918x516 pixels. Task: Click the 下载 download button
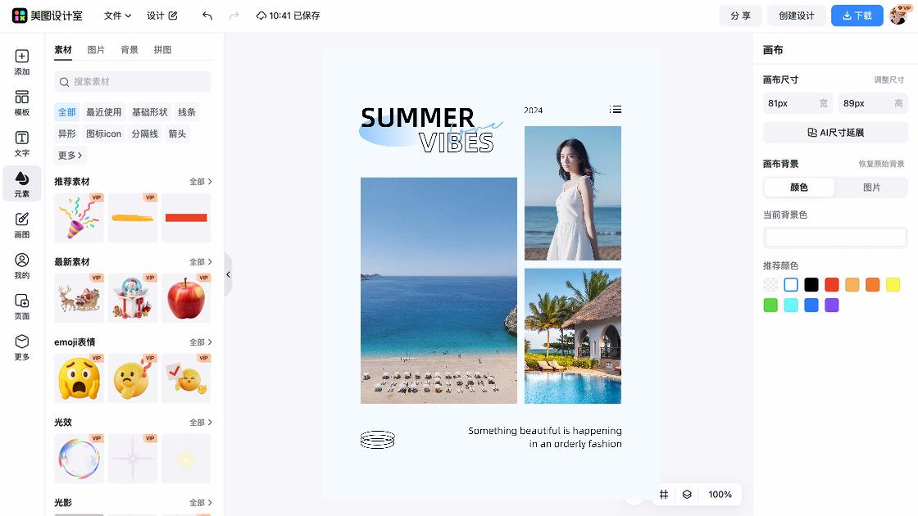[x=857, y=16]
